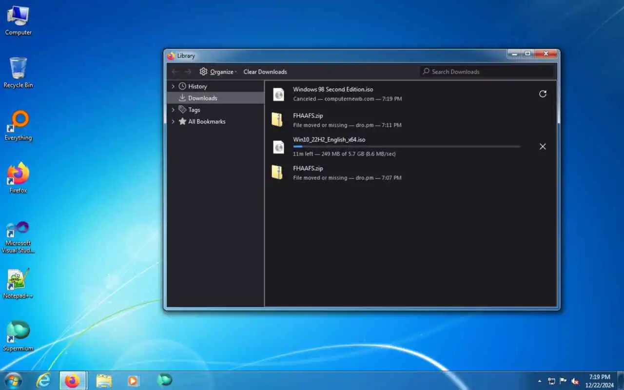
Task: Expand the History tree node
Action: [173, 86]
